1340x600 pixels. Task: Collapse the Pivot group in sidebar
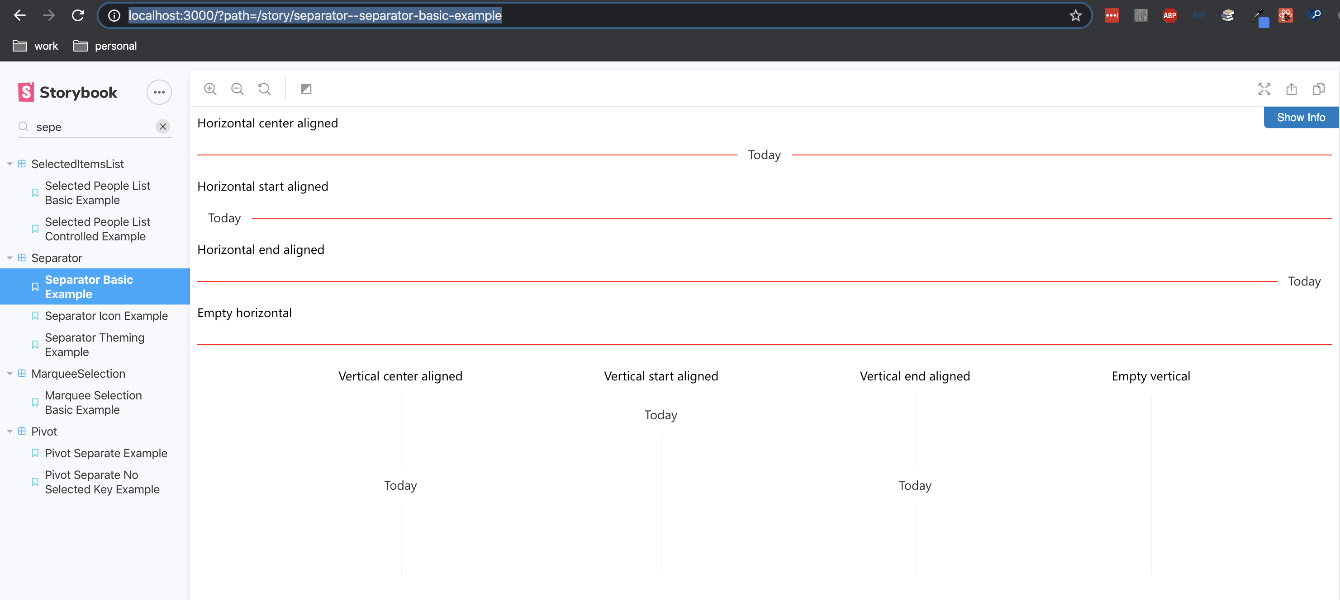click(x=10, y=431)
